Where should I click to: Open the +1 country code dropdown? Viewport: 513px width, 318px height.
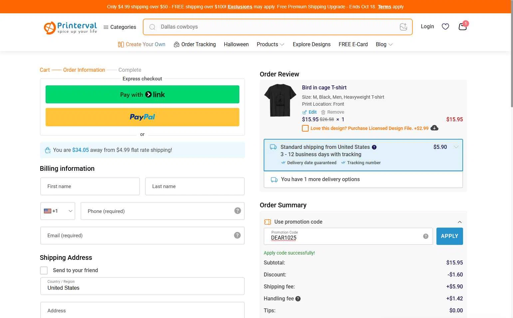click(58, 211)
